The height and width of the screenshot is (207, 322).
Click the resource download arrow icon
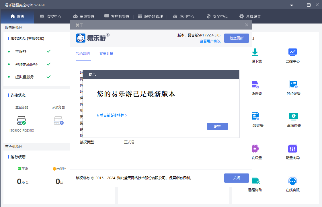click(x=255, y=52)
